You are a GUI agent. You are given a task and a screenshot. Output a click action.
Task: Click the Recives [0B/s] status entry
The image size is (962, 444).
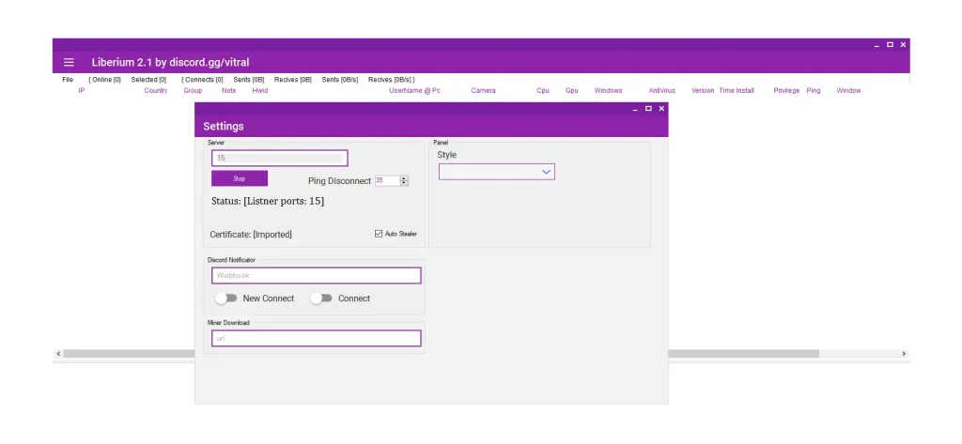point(392,80)
